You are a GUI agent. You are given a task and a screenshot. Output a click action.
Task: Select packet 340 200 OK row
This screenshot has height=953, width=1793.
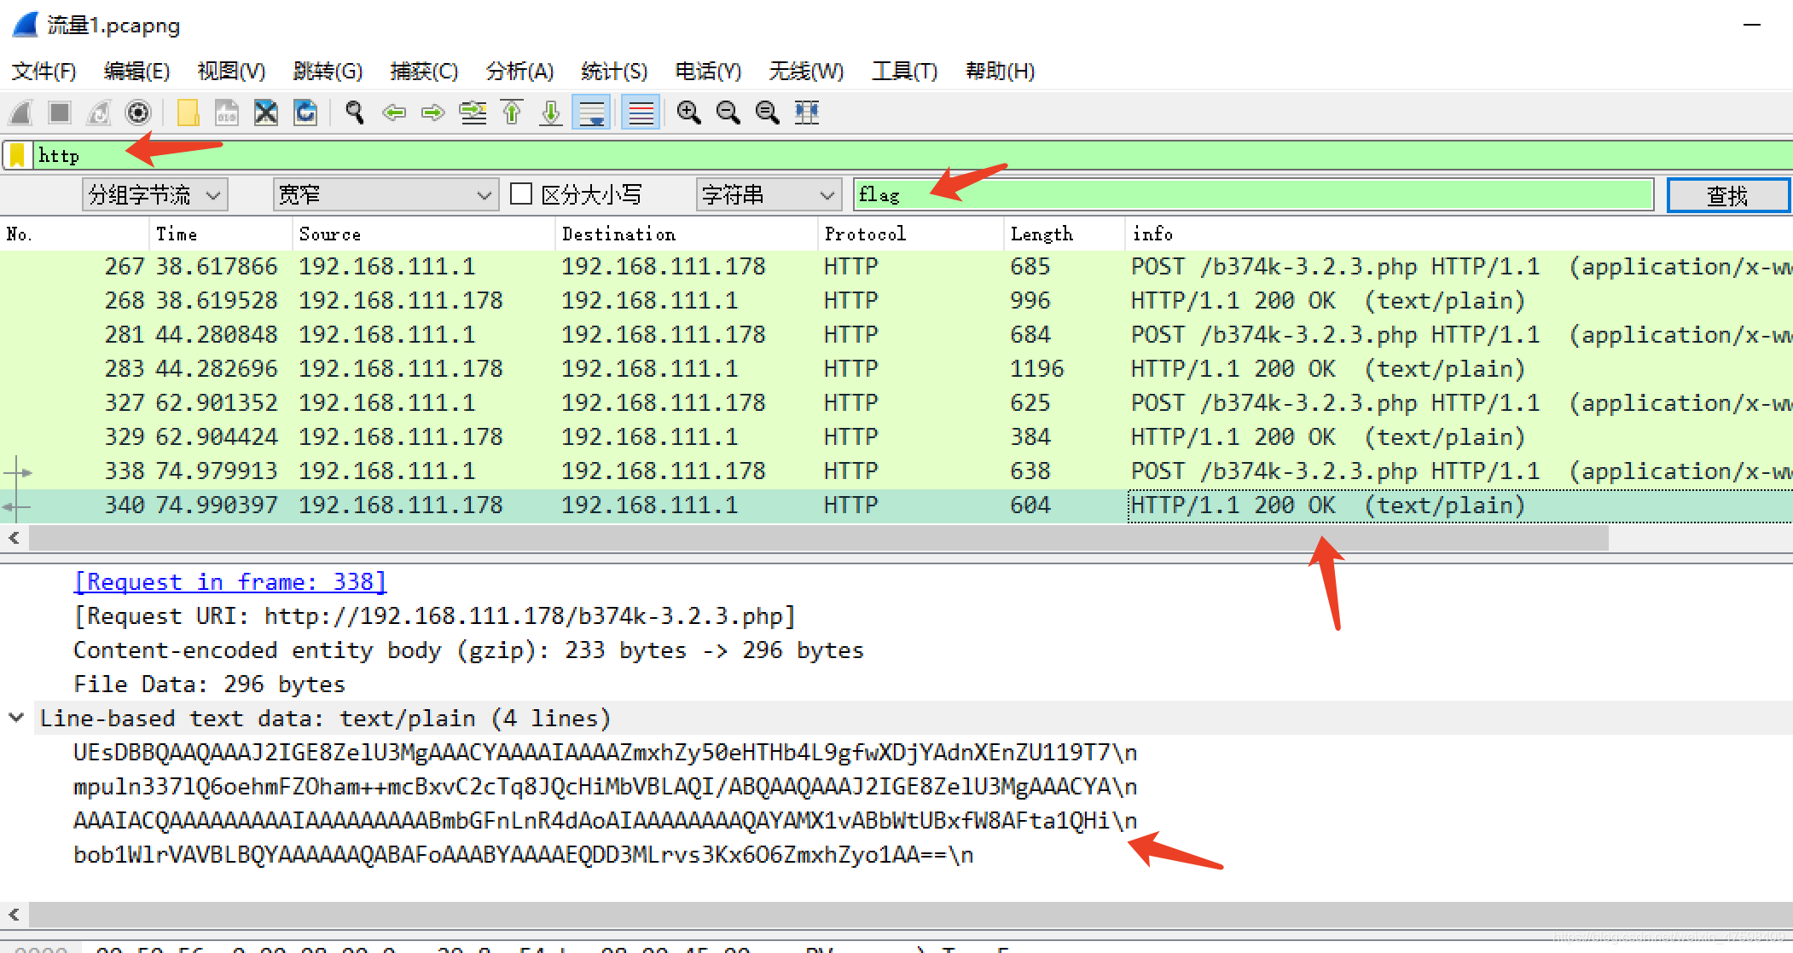click(896, 505)
